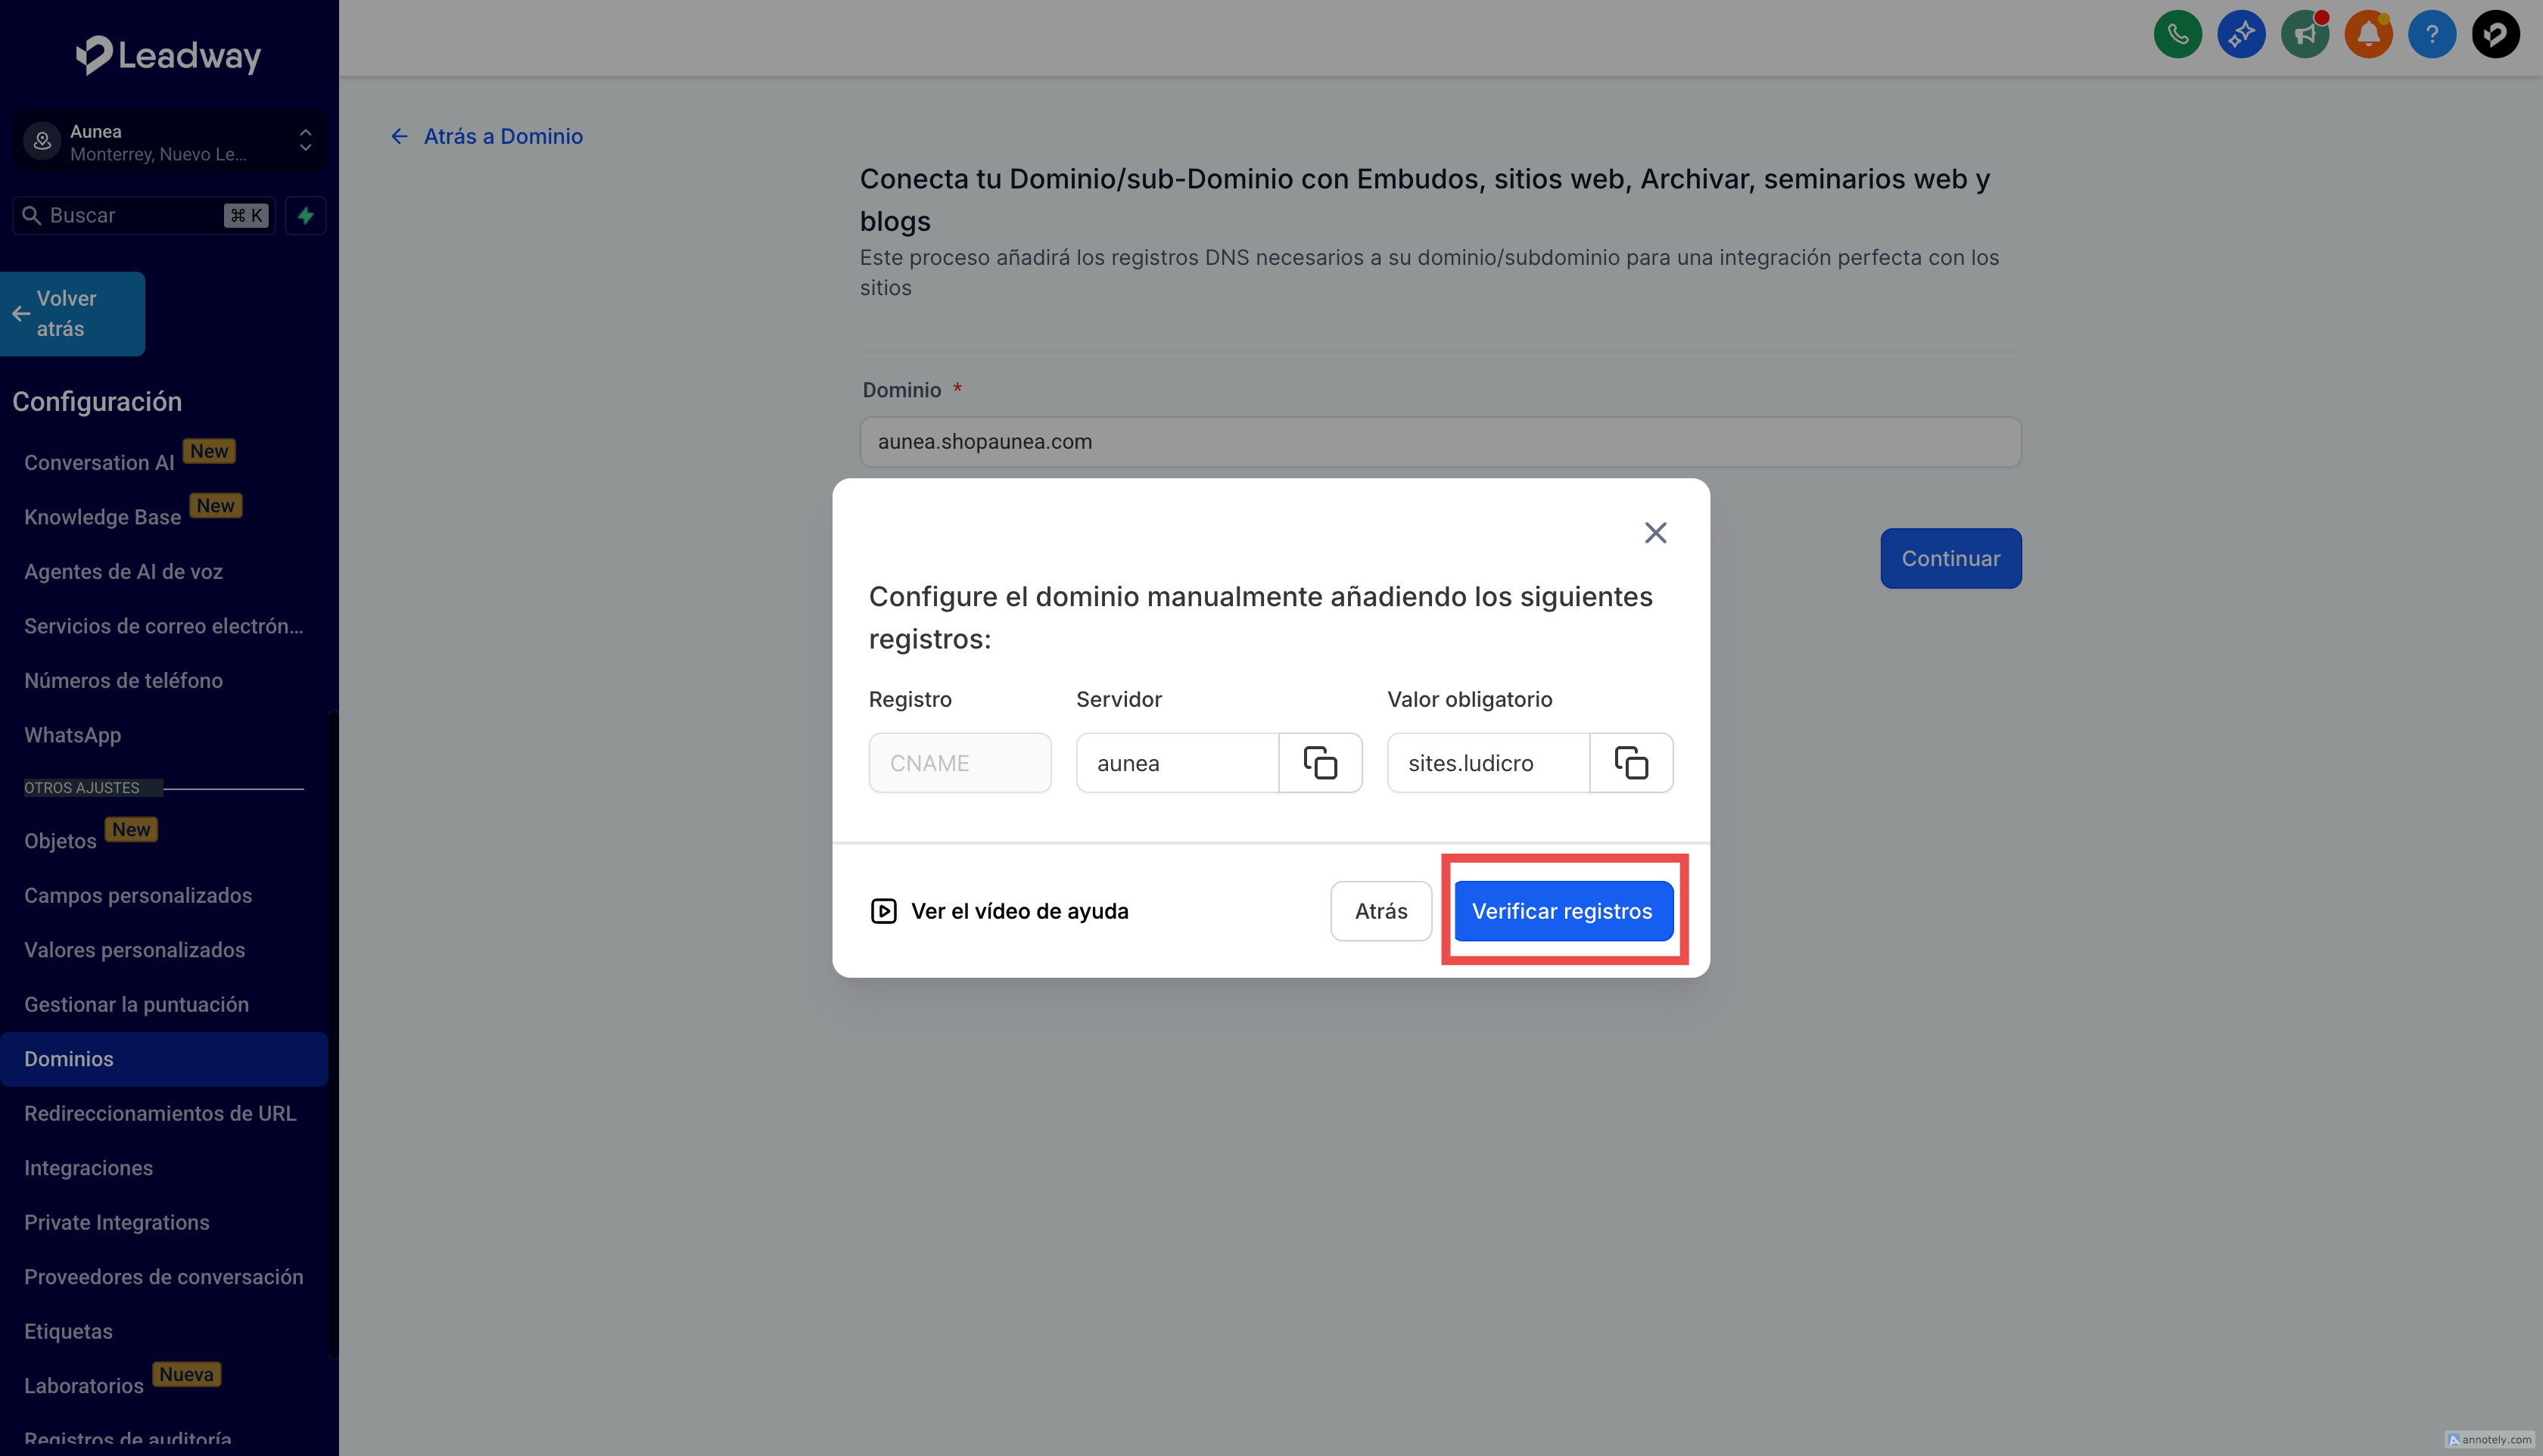2543x1456 pixels.
Task: Click the Buscar search field
Action: (x=130, y=215)
